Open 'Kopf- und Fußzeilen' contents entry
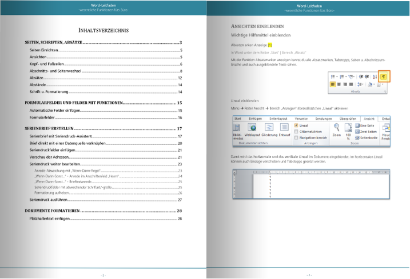This screenshot has width=410, height=279. [x=47, y=64]
